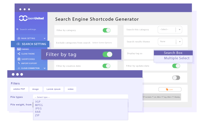Open the Search Setting menu item
The image size is (200, 125).
tap(30, 44)
